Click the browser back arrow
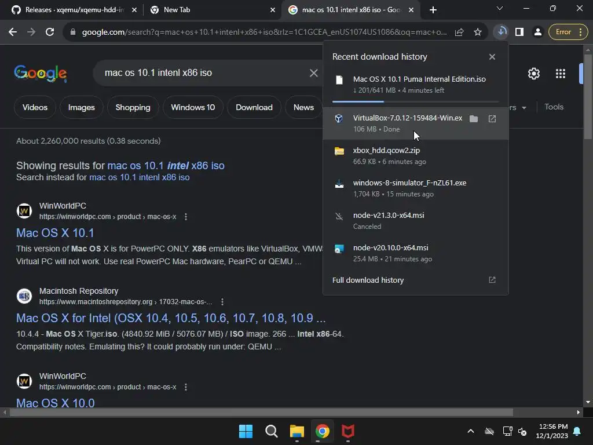 point(13,32)
